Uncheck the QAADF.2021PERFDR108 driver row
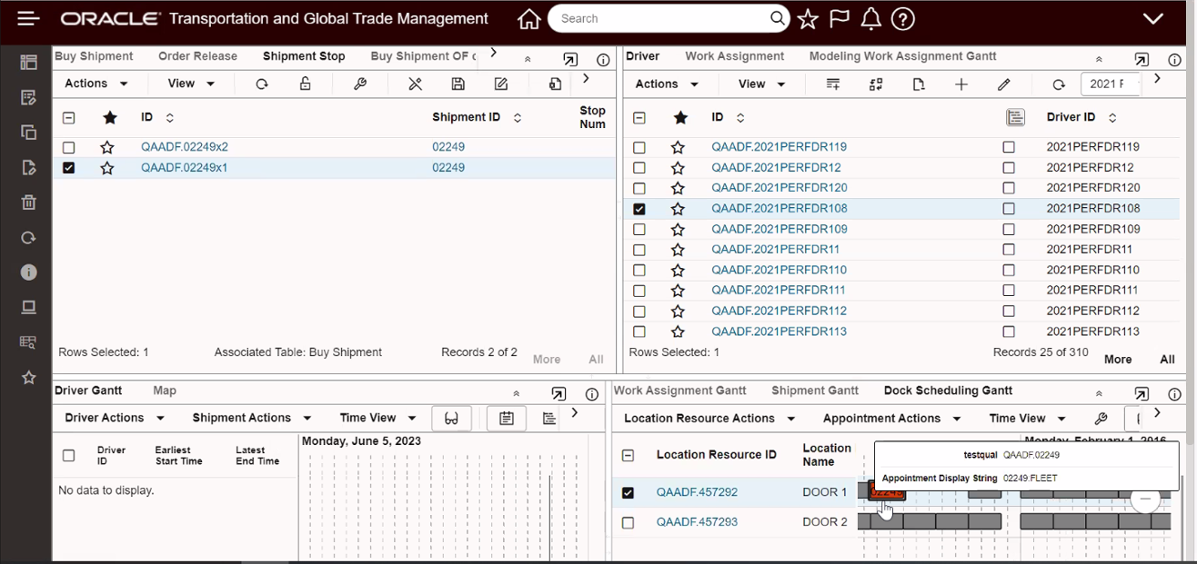This screenshot has width=1197, height=564. coord(639,209)
